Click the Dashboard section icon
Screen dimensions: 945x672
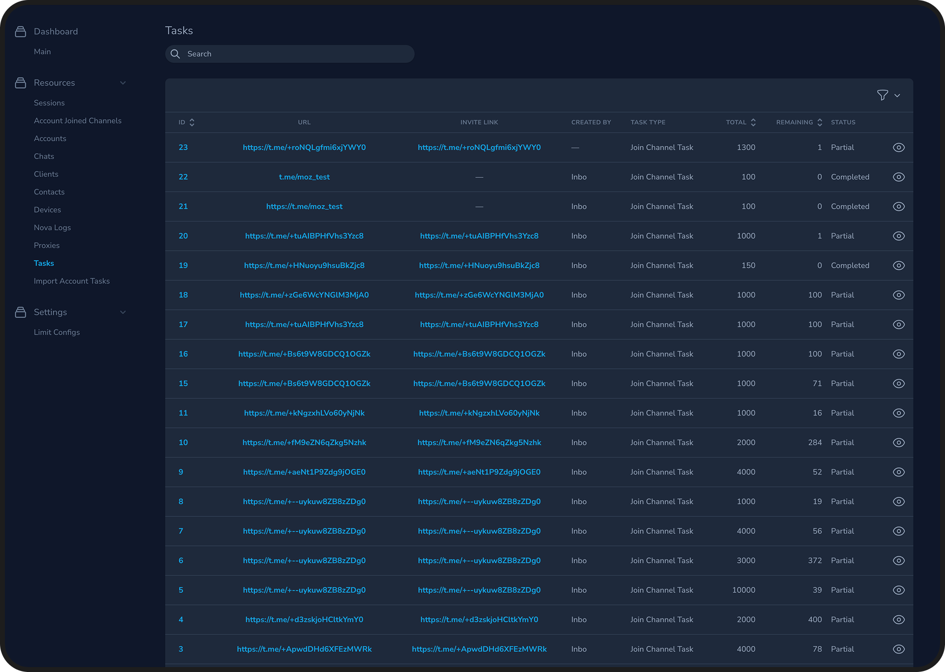click(x=20, y=32)
